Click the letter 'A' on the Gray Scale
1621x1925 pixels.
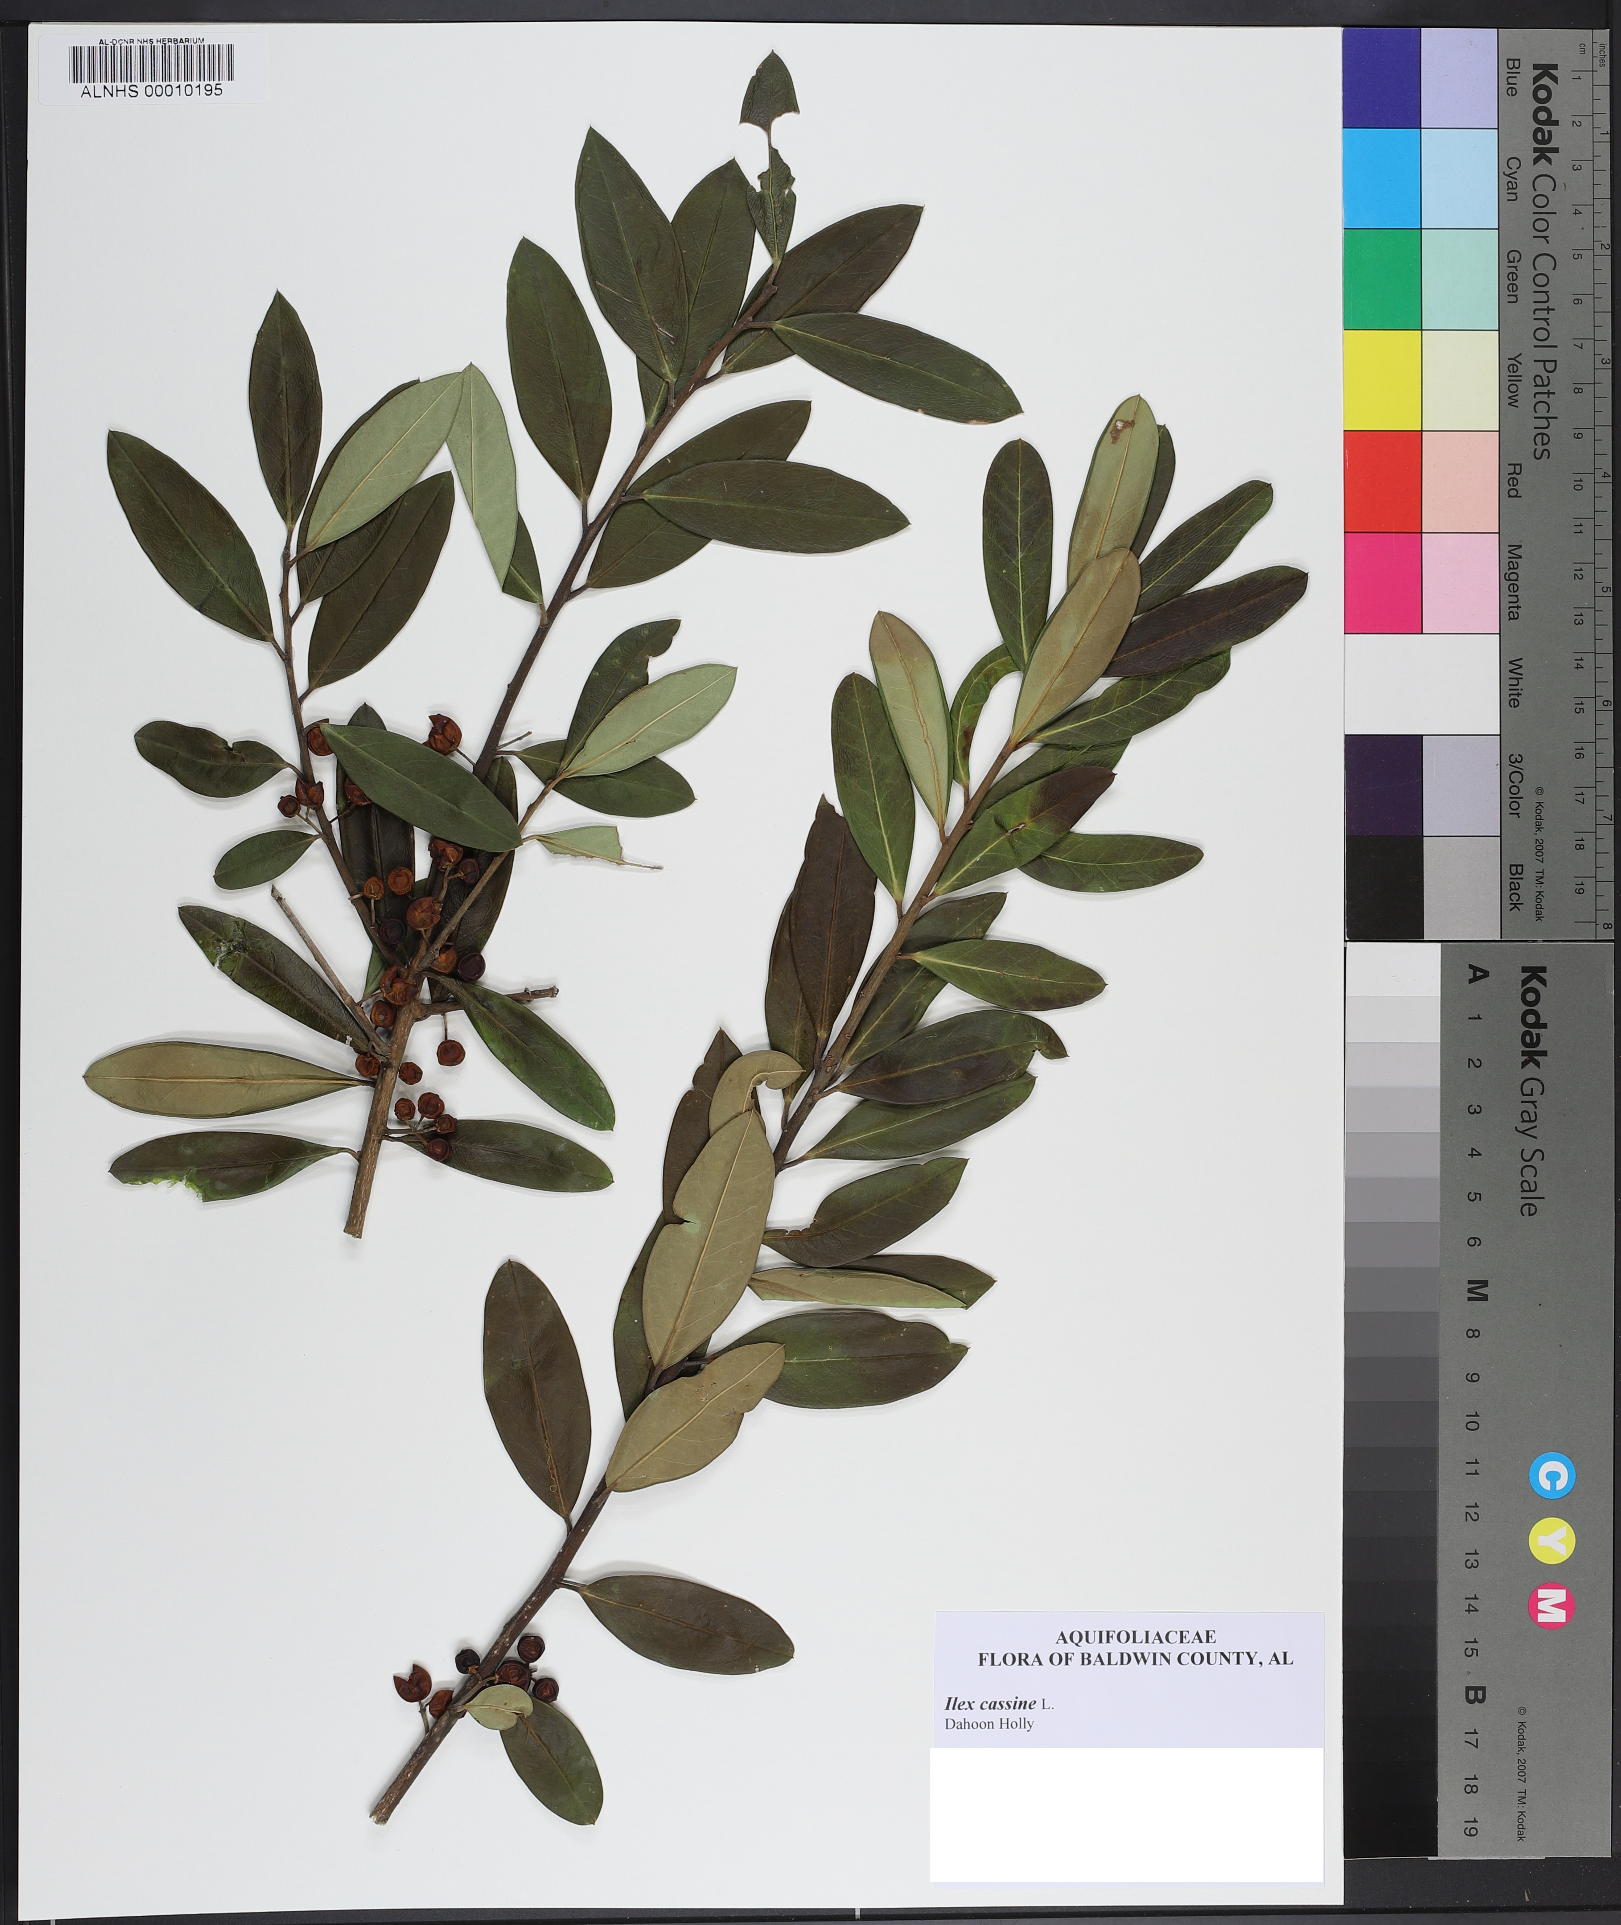1478,974
